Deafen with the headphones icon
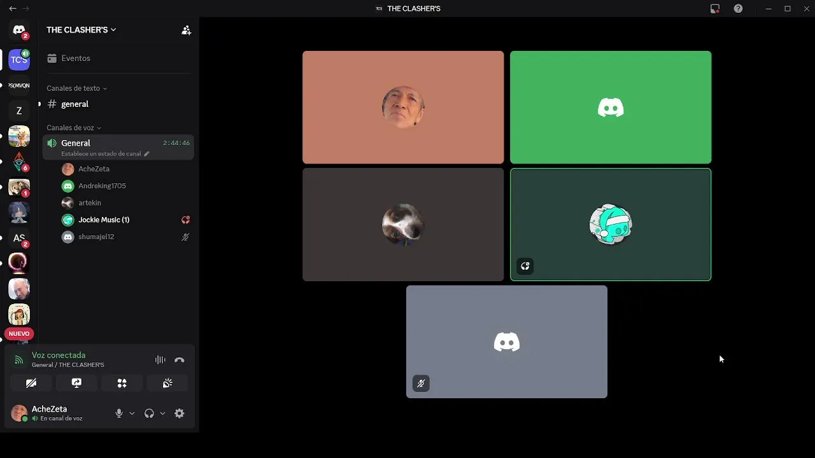Viewport: 815px width, 458px height. point(149,413)
